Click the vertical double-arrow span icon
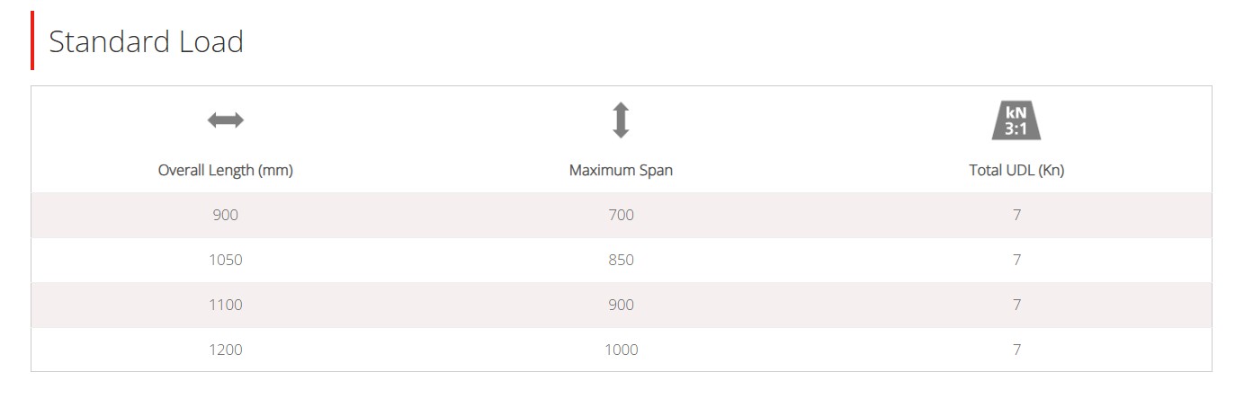The image size is (1253, 408). pos(621,120)
